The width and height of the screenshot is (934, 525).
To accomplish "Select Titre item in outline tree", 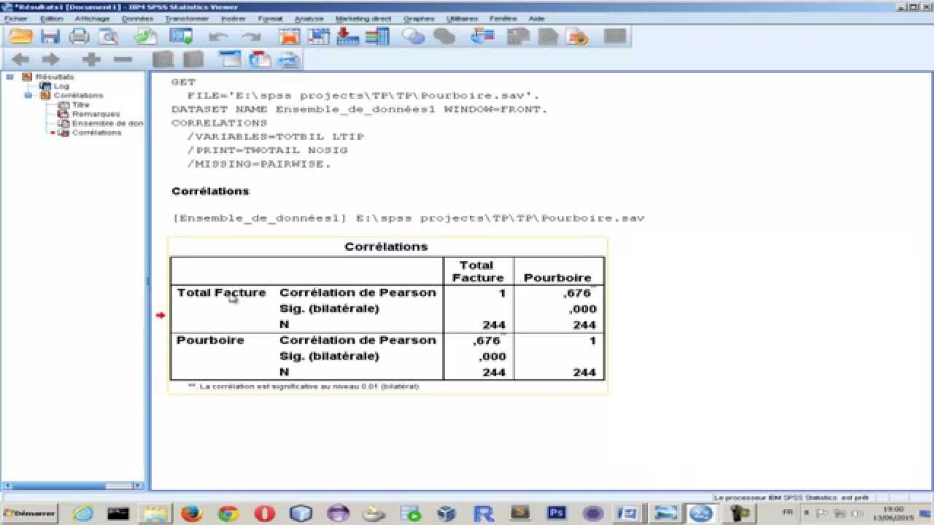I will (80, 105).
